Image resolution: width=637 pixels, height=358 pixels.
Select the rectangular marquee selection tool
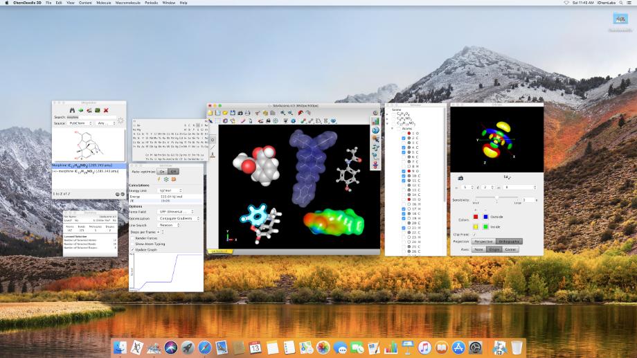[217, 120]
